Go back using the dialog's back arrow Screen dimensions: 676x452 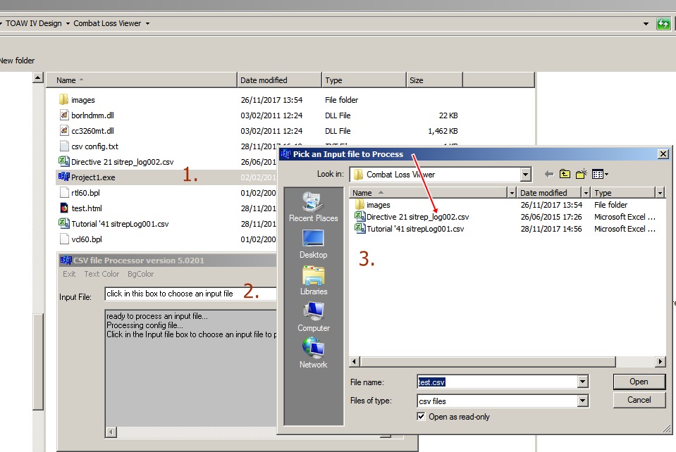tap(548, 175)
